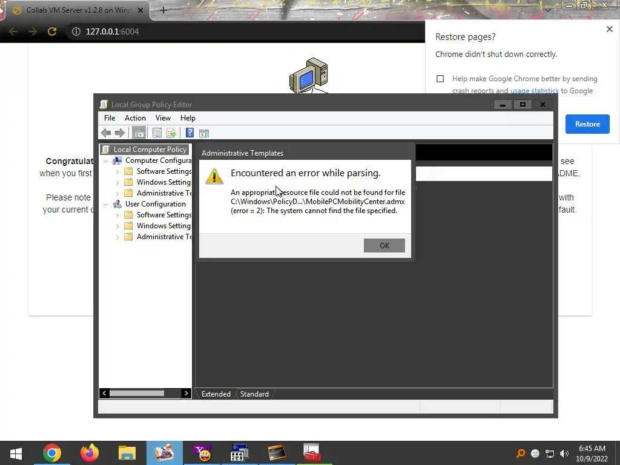
Task: Click the tree pane scroll right arrow
Action: click(186, 393)
